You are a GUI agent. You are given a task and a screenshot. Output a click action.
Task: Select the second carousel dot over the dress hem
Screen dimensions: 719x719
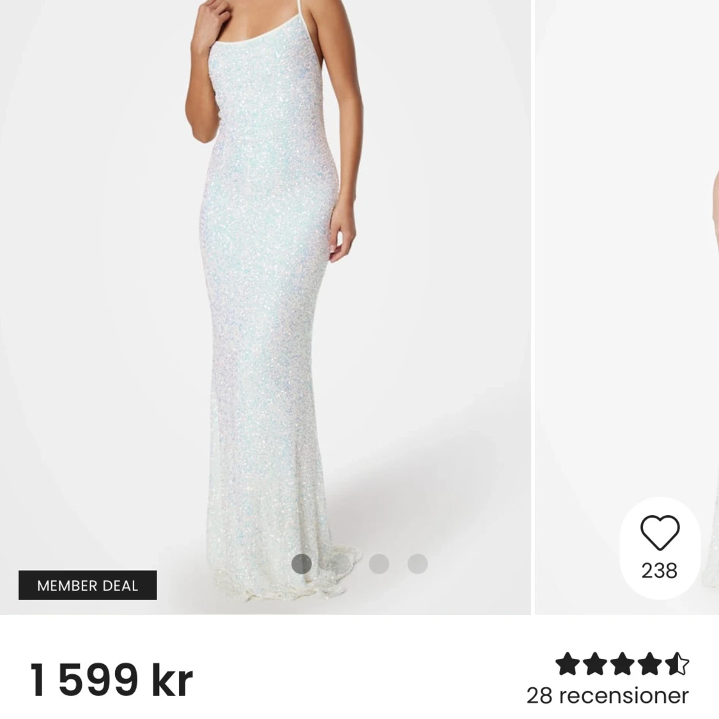click(340, 564)
